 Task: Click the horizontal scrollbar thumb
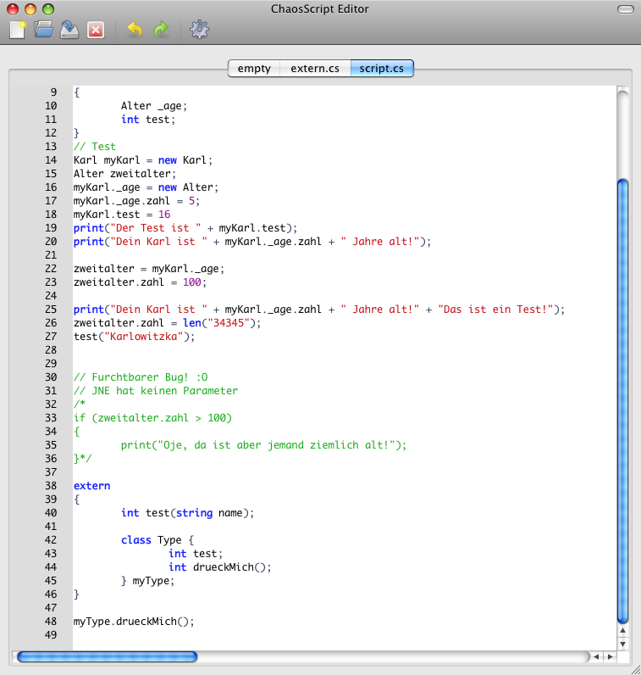pyautogui.click(x=107, y=656)
